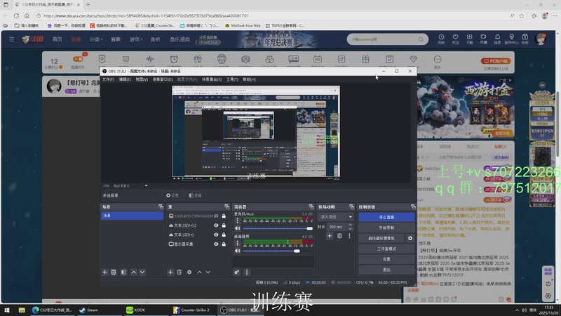
Task: Delete the selected scene with trash icon
Action: point(114,272)
